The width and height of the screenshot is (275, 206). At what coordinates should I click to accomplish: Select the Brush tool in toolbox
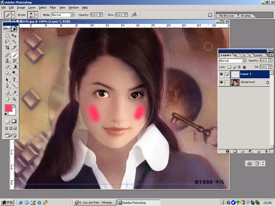coord(14,55)
